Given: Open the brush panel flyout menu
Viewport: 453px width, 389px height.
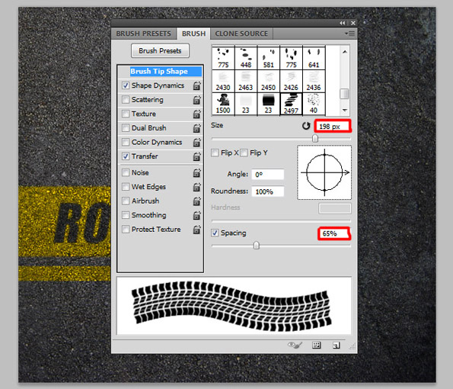Looking at the screenshot, I should (350, 34).
